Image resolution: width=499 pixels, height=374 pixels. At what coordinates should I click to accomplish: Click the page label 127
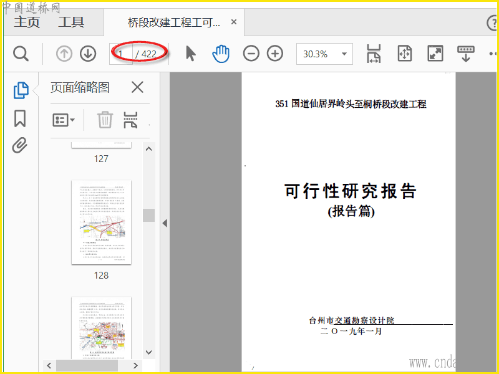click(x=101, y=159)
